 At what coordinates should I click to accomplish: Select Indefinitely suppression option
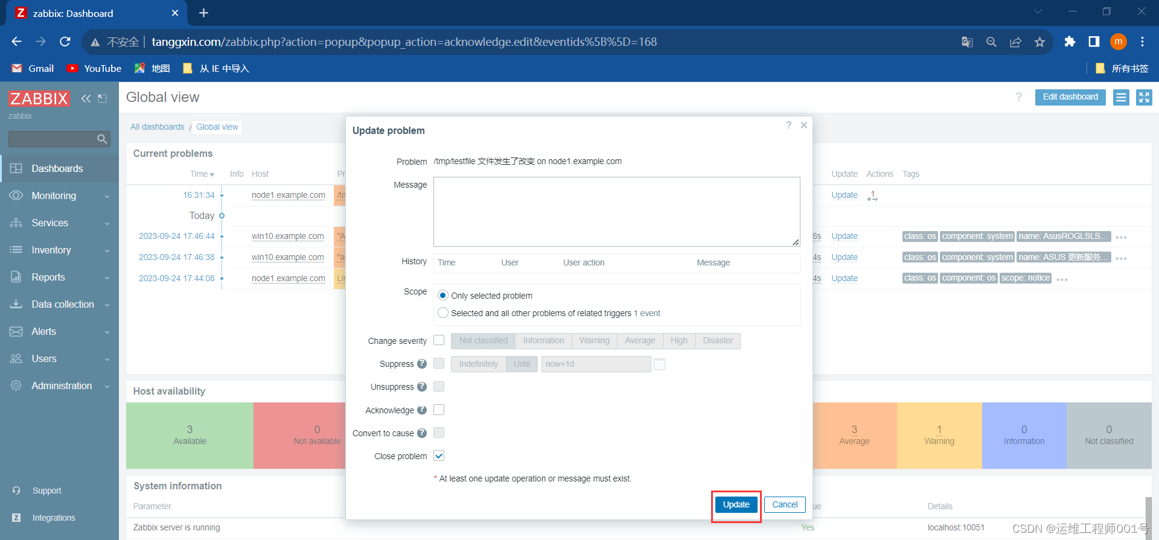coord(479,364)
